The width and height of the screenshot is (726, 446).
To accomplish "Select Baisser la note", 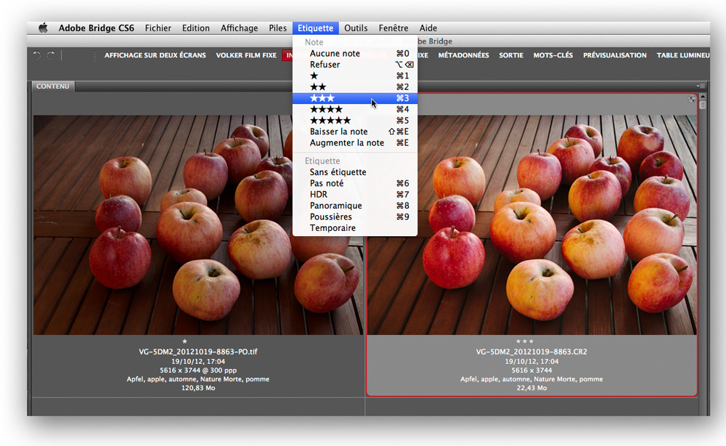I will pyautogui.click(x=355, y=131).
